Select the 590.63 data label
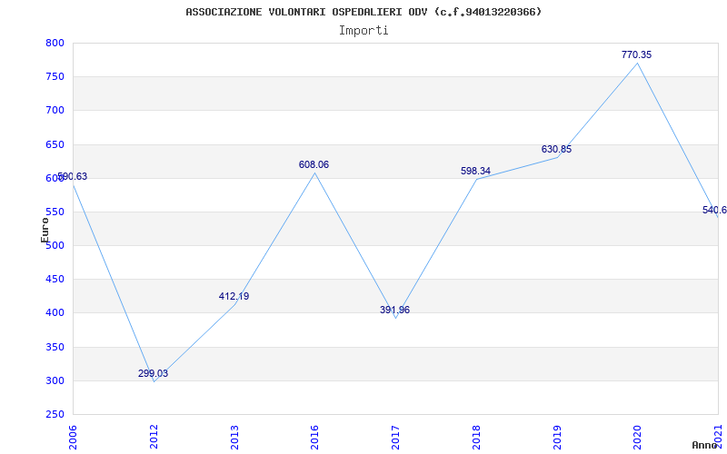The image size is (727, 454). [x=73, y=176]
